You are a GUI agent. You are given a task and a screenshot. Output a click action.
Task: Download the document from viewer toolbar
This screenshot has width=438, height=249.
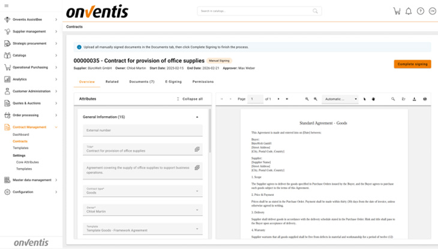click(x=414, y=99)
